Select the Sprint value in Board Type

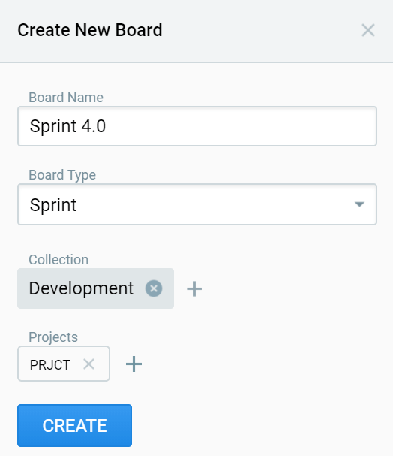tap(52, 205)
